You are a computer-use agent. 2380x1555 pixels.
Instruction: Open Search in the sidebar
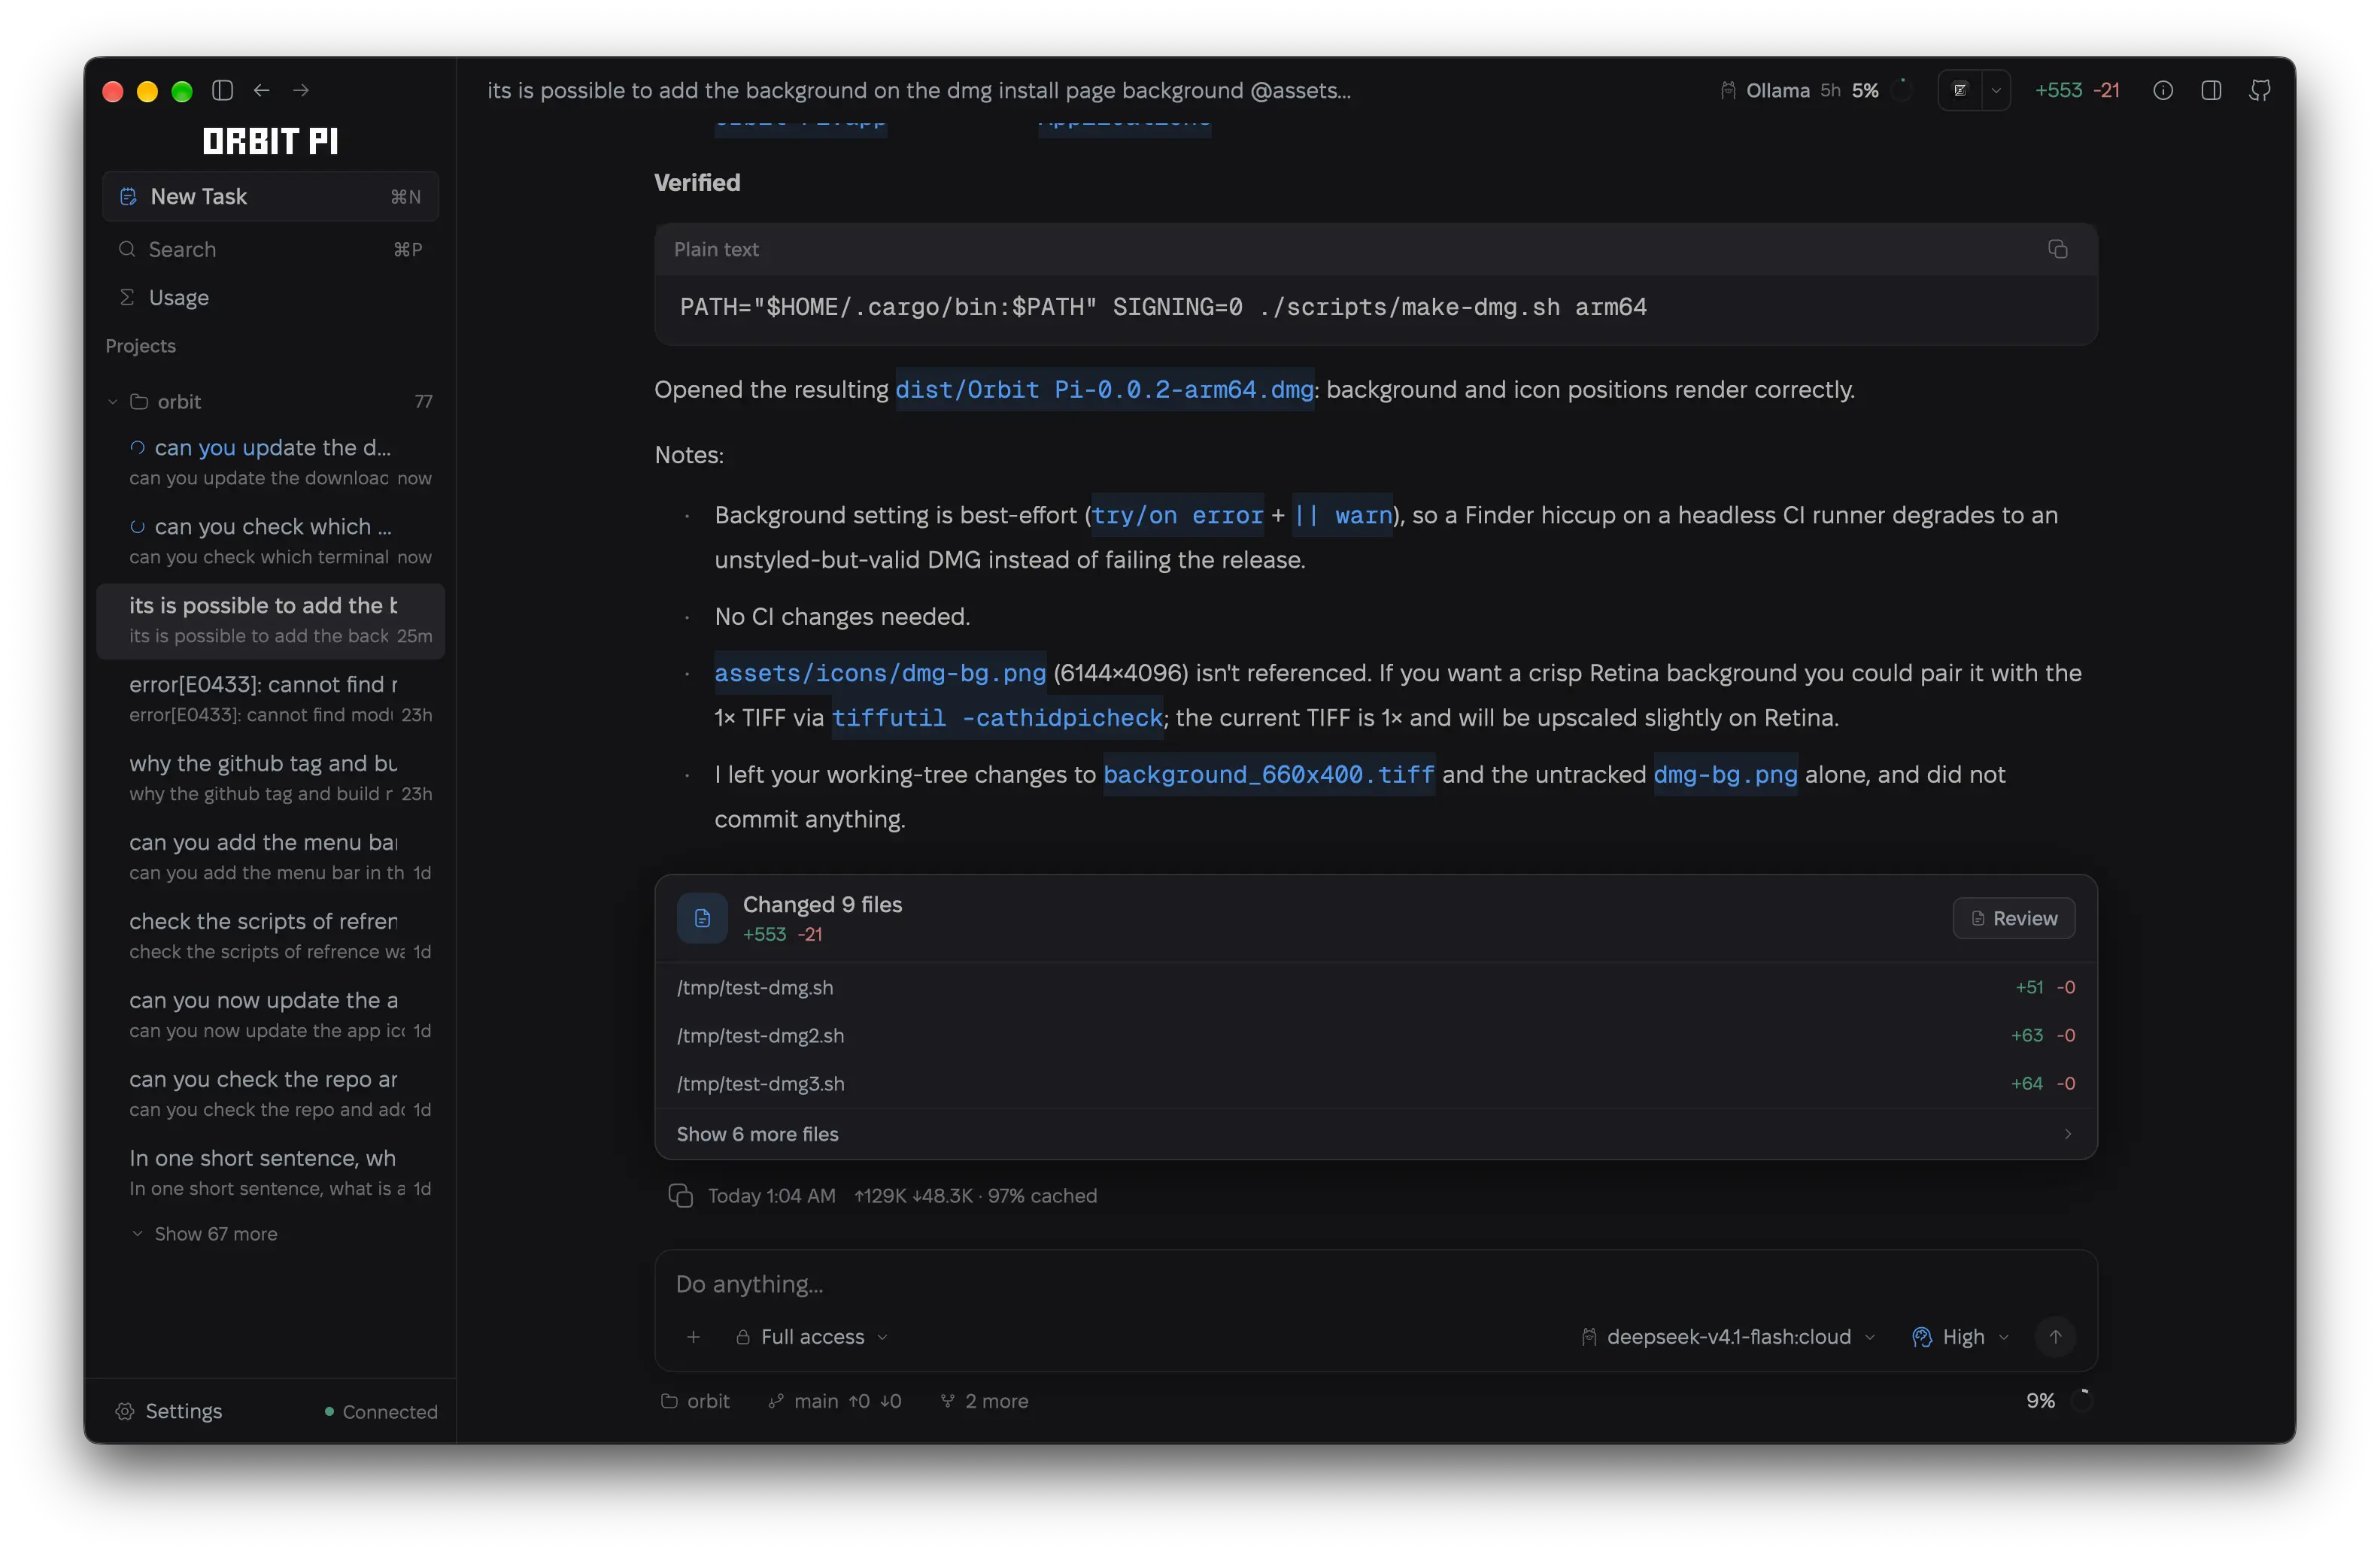coord(270,250)
